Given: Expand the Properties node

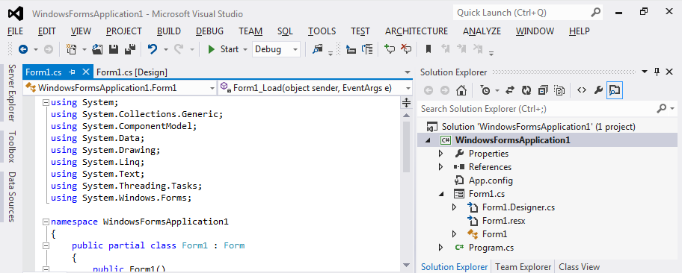Looking at the screenshot, I should click(440, 154).
